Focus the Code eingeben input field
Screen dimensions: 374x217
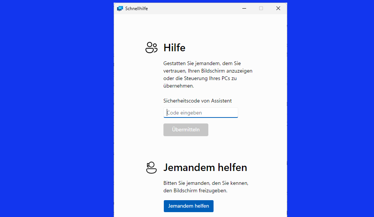click(x=200, y=113)
